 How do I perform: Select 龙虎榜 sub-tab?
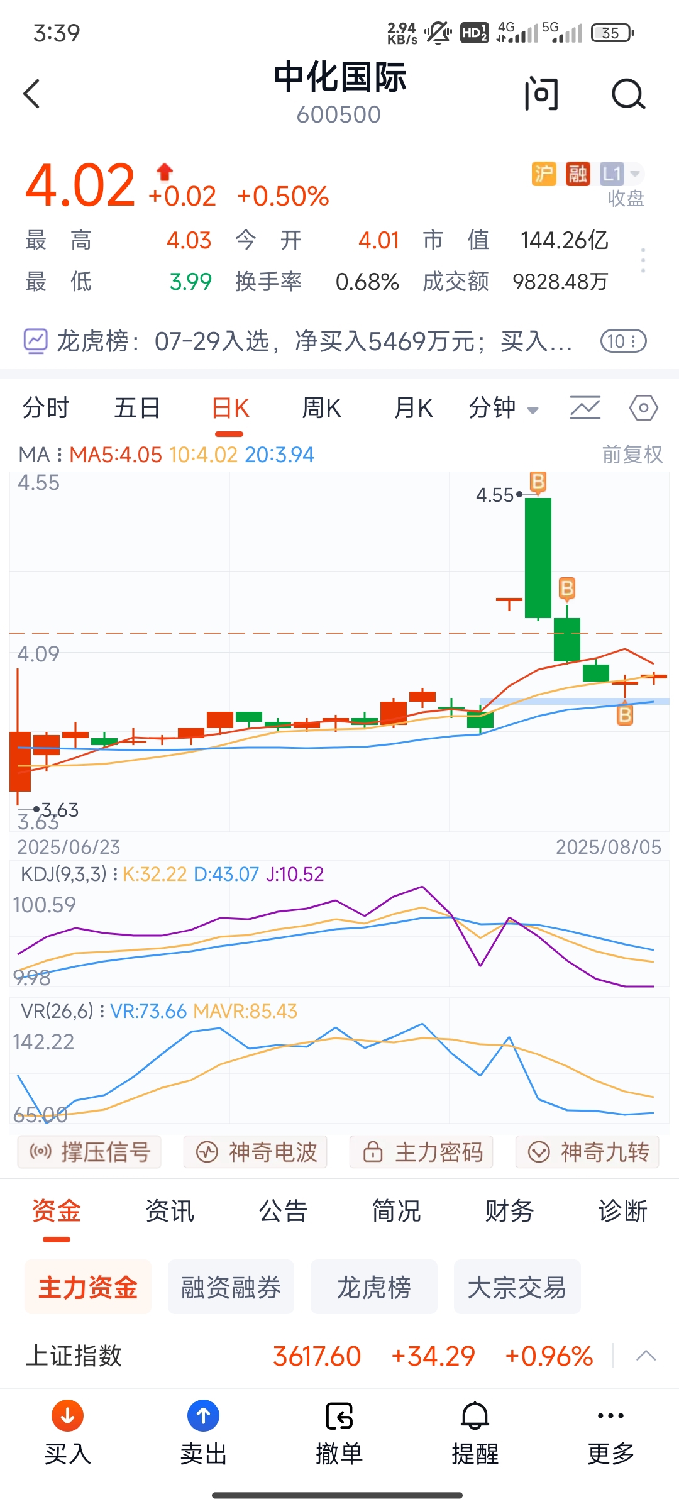pos(374,1287)
